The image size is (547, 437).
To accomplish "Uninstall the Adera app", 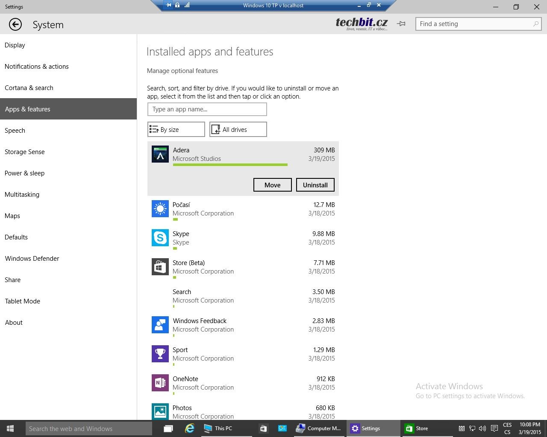I will click(x=315, y=185).
